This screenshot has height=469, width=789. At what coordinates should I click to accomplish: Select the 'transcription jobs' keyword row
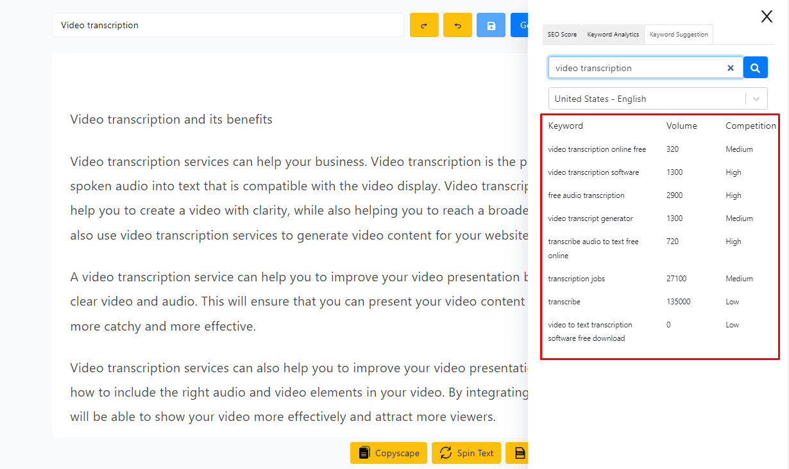pyautogui.click(x=576, y=279)
